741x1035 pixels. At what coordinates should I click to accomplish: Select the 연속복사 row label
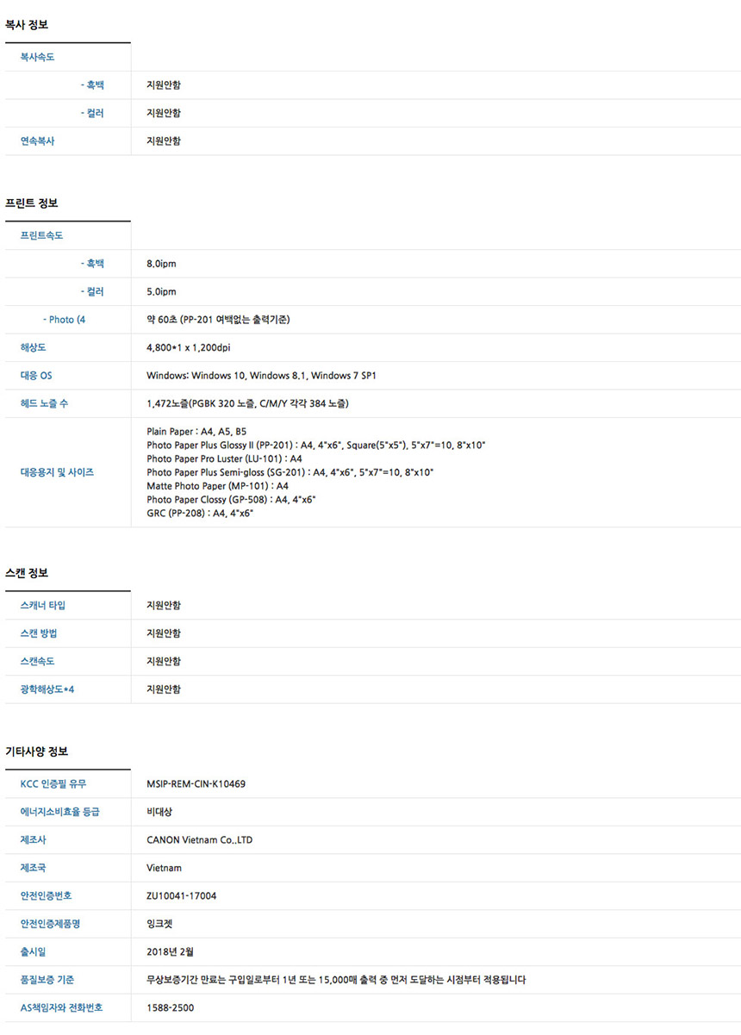click(x=37, y=140)
